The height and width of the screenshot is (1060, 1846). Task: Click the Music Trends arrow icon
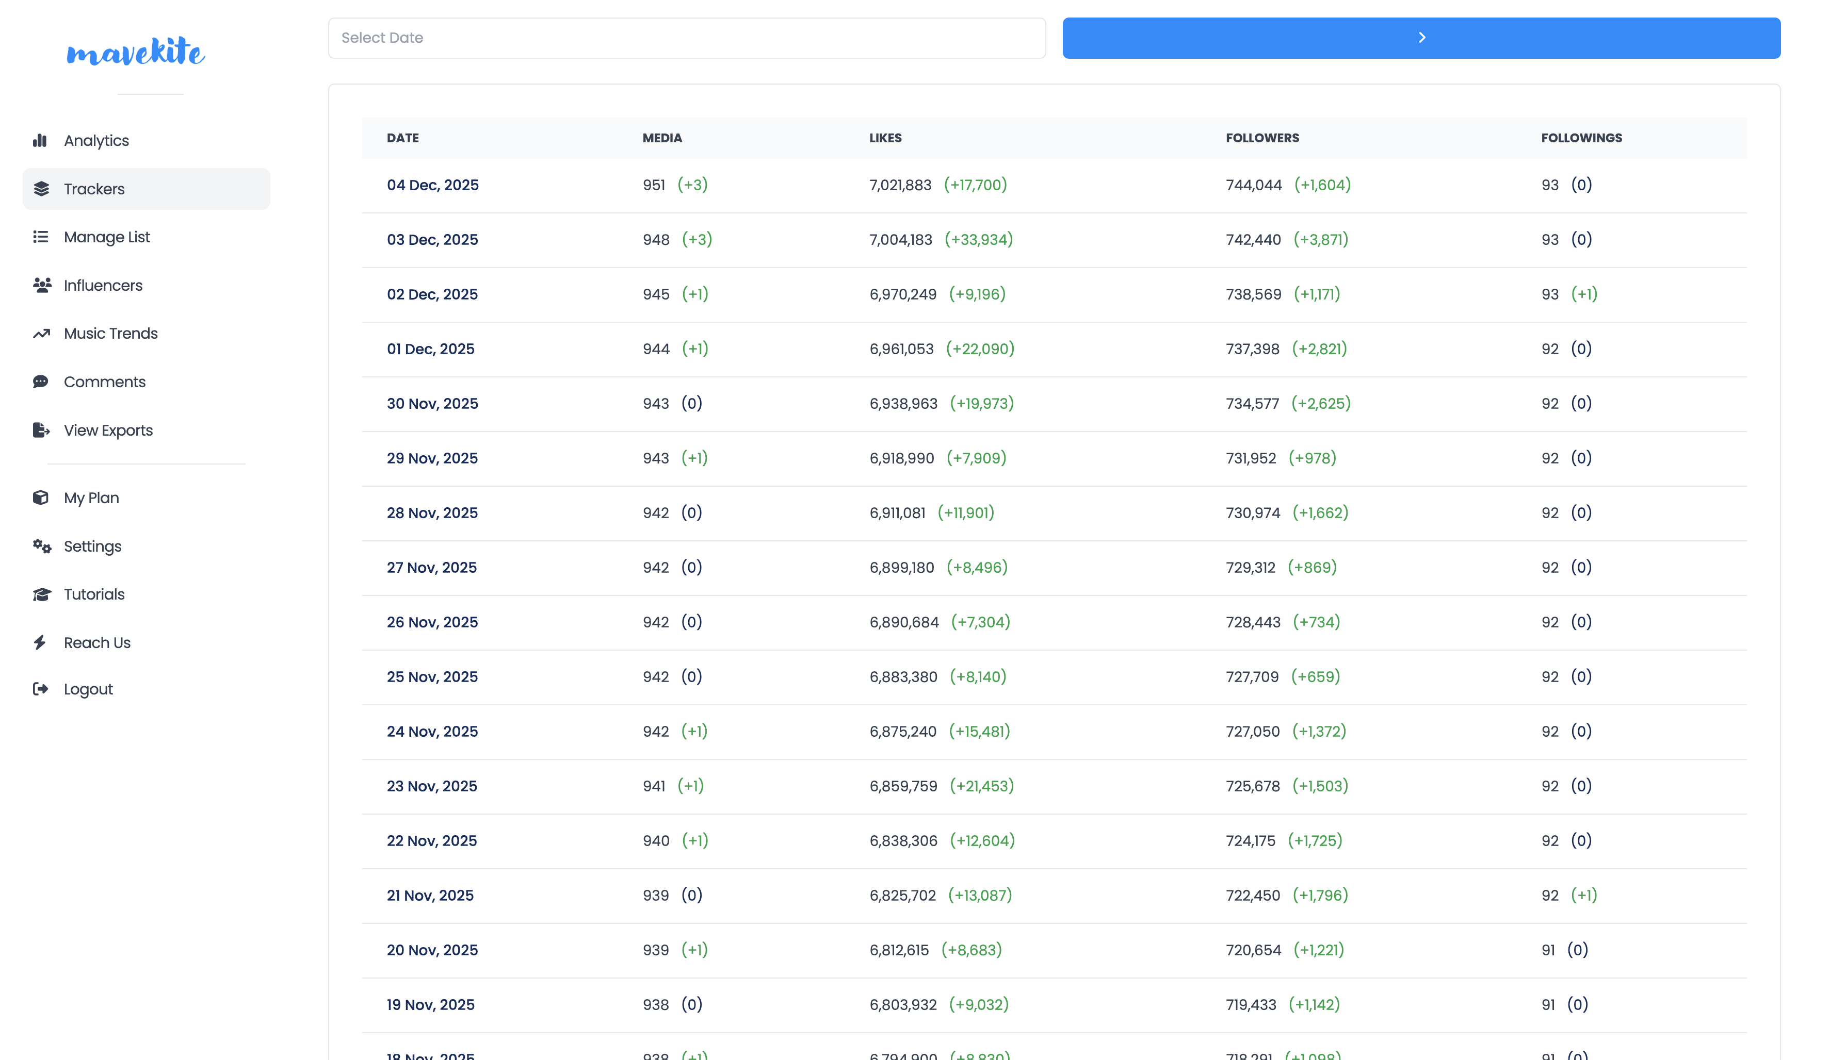point(41,334)
